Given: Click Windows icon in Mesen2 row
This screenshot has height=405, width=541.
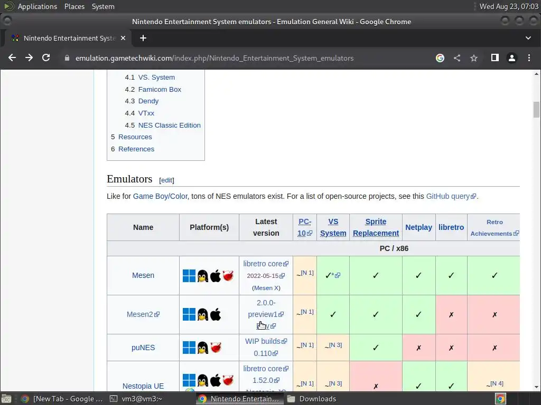Looking at the screenshot, I should tap(189, 314).
